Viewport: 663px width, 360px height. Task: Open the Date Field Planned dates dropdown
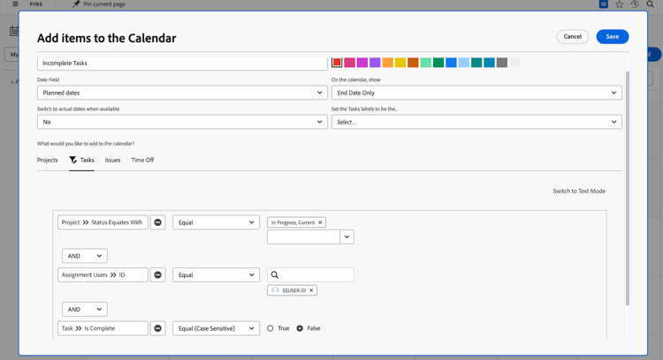(x=182, y=93)
